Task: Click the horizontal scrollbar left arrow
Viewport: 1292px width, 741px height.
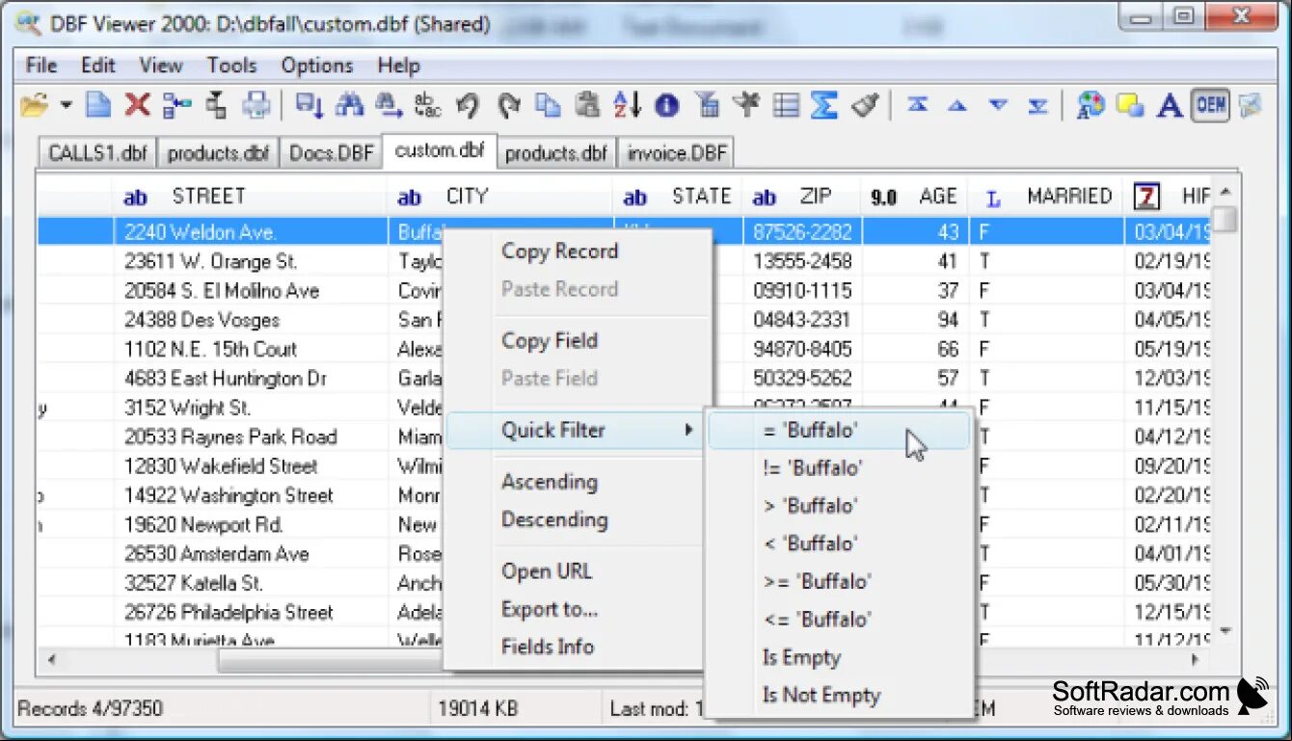Action: (51, 660)
